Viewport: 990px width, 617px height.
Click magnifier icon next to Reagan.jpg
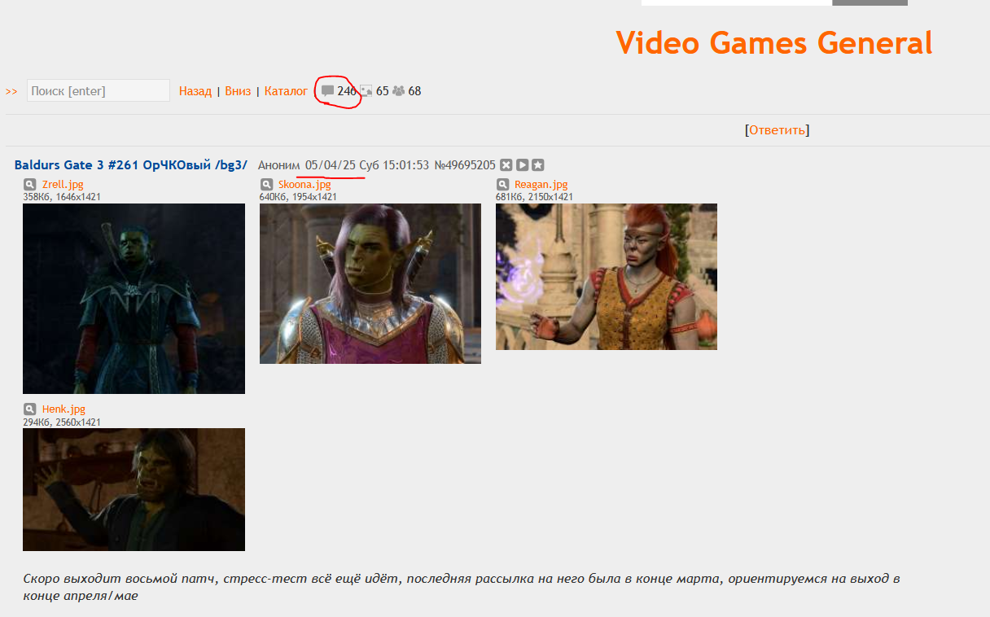[502, 185]
